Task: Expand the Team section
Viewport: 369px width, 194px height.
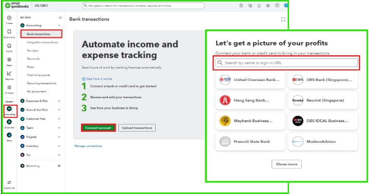Action: [x=59, y=128]
